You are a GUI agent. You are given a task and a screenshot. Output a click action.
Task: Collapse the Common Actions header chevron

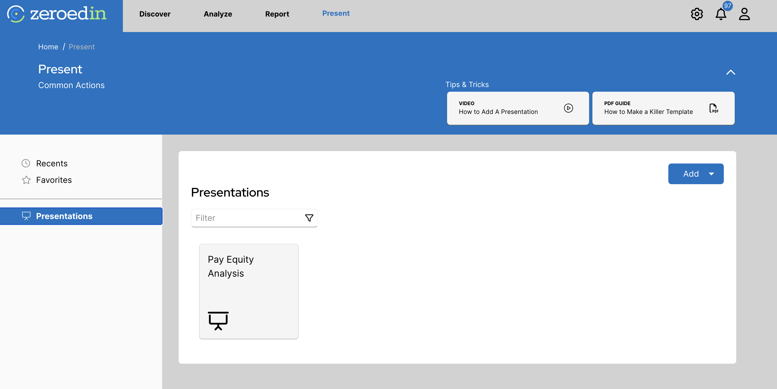(x=730, y=72)
